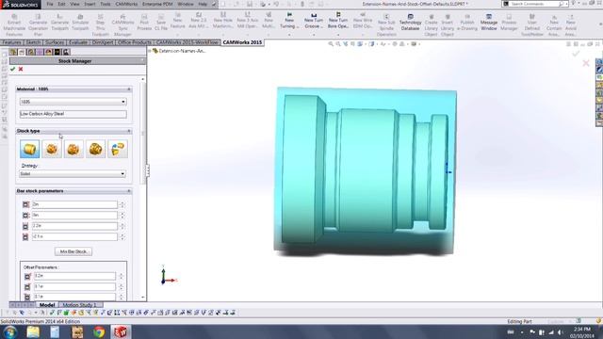
Task: Select the bar stock type icon
Action: click(x=29, y=149)
